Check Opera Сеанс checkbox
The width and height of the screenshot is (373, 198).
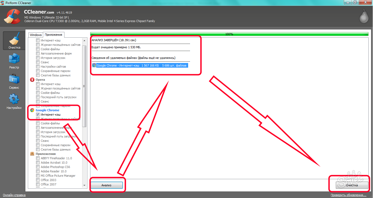click(x=38, y=101)
